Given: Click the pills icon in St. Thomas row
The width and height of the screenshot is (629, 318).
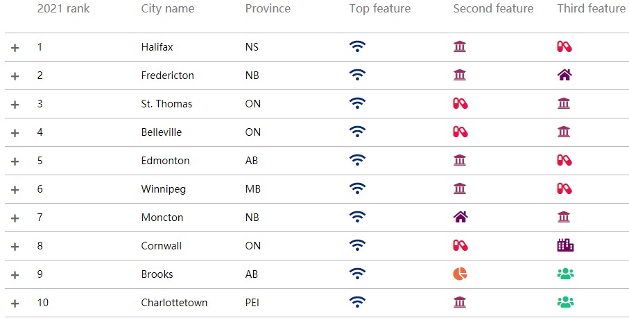Looking at the screenshot, I should [460, 104].
